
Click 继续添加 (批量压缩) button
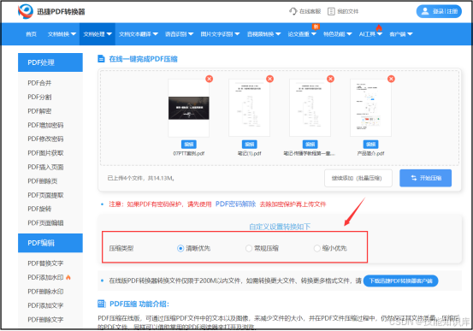tap(358, 178)
